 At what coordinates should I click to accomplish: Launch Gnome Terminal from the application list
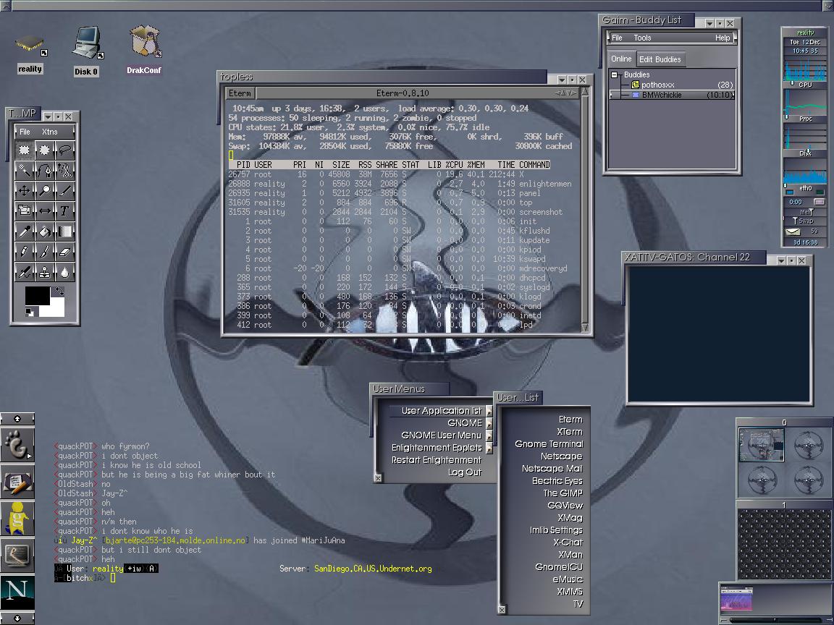[x=549, y=444]
